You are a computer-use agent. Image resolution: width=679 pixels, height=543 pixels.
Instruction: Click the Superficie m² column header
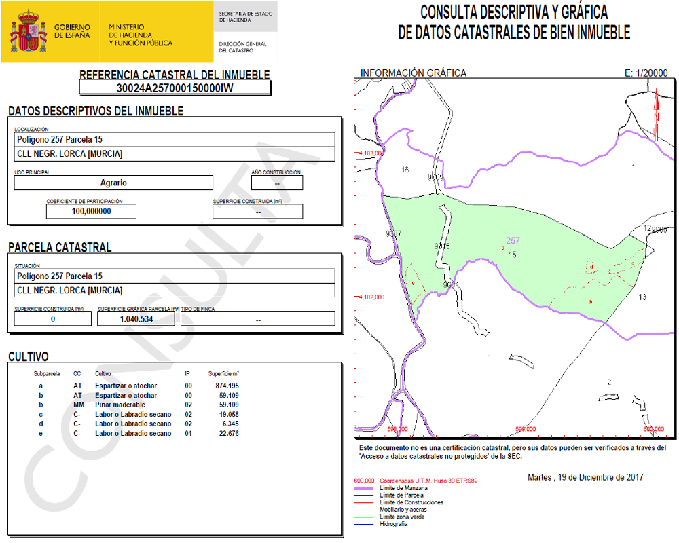223,374
